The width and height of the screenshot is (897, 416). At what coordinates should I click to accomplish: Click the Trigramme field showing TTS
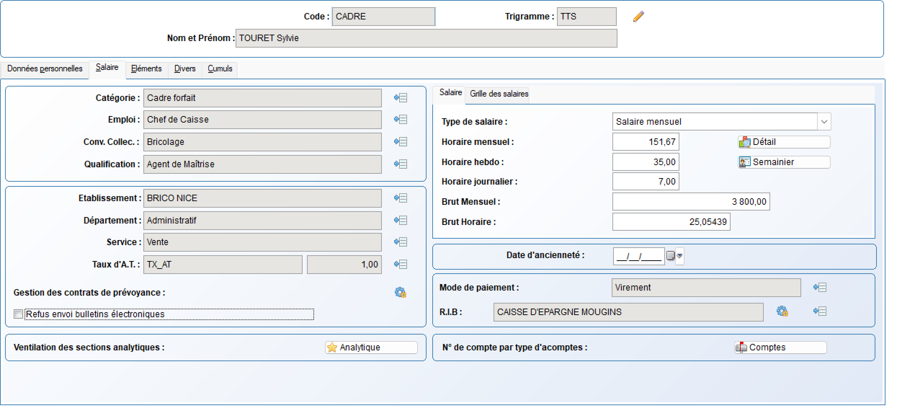pos(587,17)
